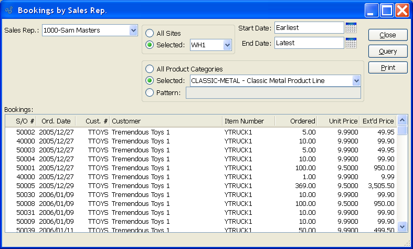This screenshot has width=413, height=249.
Task: Open the Start Date calendar picker
Action: click(x=351, y=27)
